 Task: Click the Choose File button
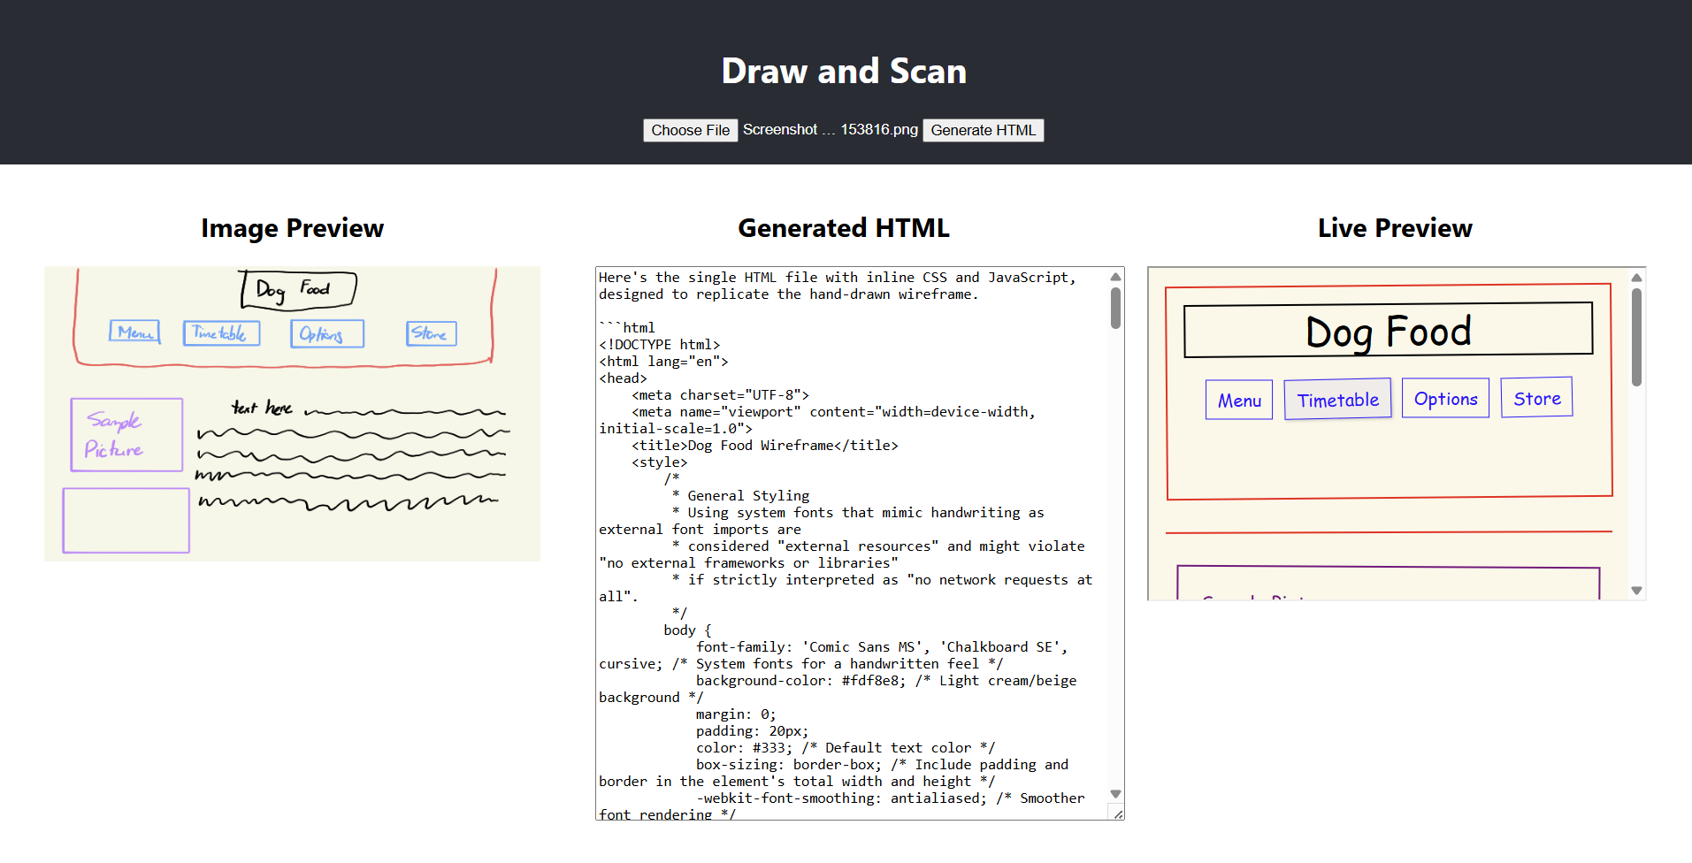click(690, 130)
